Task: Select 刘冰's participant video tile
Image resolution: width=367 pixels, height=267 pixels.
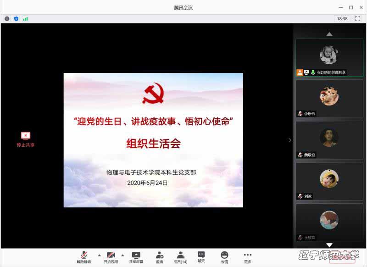Action: pyautogui.click(x=329, y=181)
